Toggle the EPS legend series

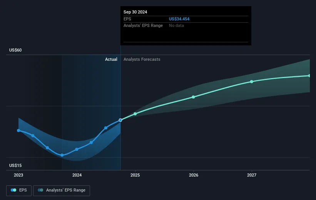(x=19, y=190)
